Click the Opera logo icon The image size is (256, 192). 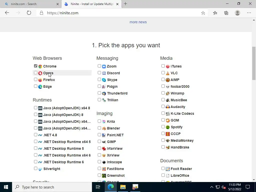(40, 73)
